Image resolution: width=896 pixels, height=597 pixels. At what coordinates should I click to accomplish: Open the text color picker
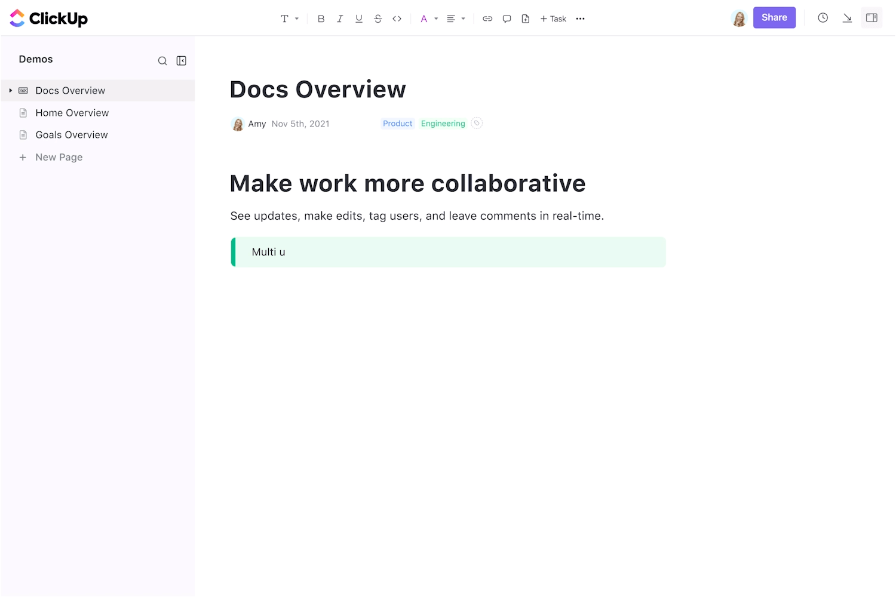tap(429, 19)
